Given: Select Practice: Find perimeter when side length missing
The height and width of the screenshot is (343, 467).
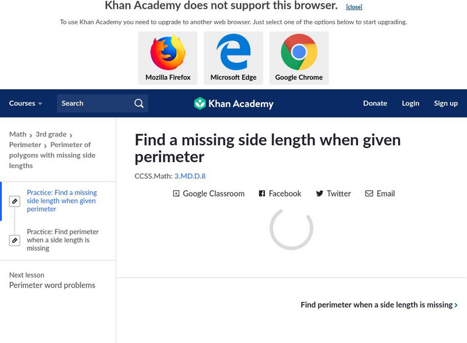Looking at the screenshot, I should (x=62, y=240).
